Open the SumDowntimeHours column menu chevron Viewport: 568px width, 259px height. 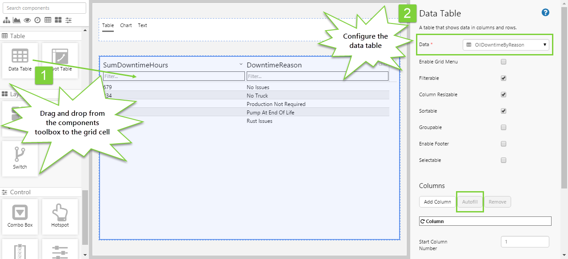point(241,64)
